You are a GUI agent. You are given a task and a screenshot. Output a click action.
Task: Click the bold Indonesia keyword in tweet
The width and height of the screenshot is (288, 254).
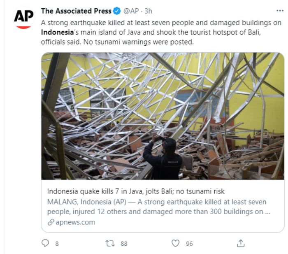coord(57,33)
